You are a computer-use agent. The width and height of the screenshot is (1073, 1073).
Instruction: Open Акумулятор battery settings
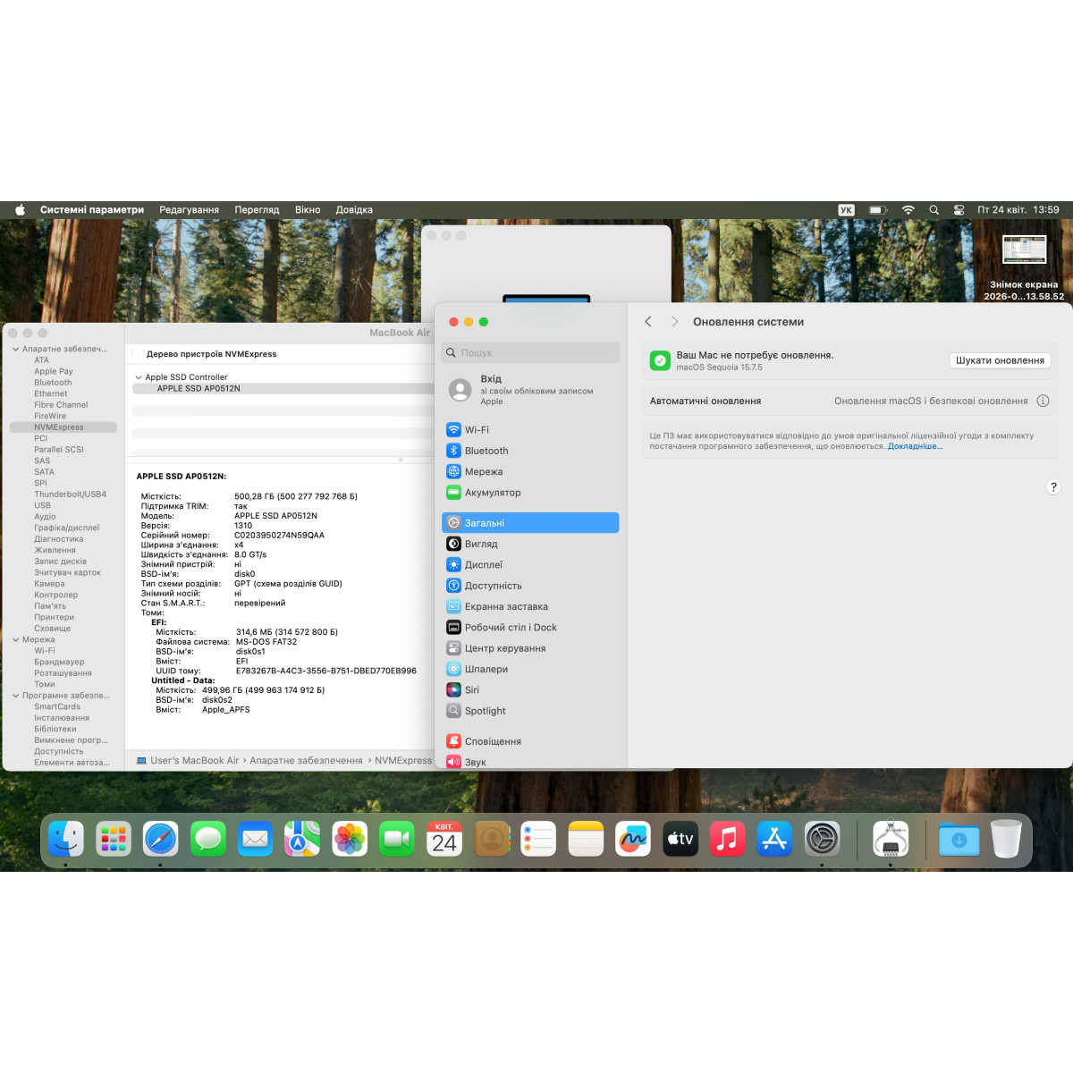pyautogui.click(x=530, y=493)
